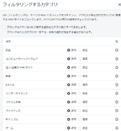Select 許可 for 広告 category
Viewport: 121px width, 131px height.
[68, 50]
